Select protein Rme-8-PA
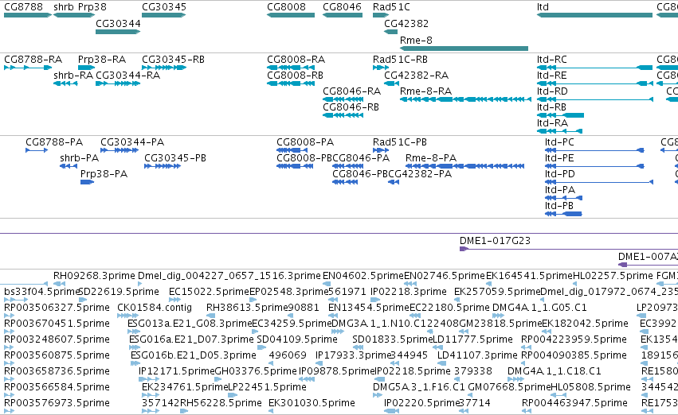This screenshot has width=678, height=415. pos(464,166)
